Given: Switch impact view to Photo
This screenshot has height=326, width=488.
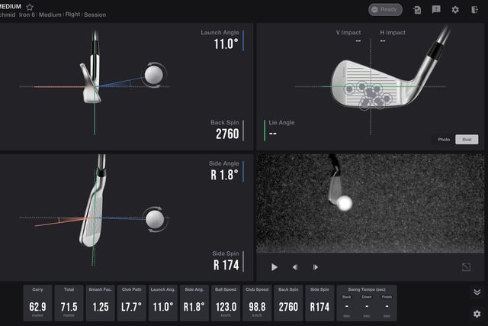Looking at the screenshot, I should click(x=443, y=140).
